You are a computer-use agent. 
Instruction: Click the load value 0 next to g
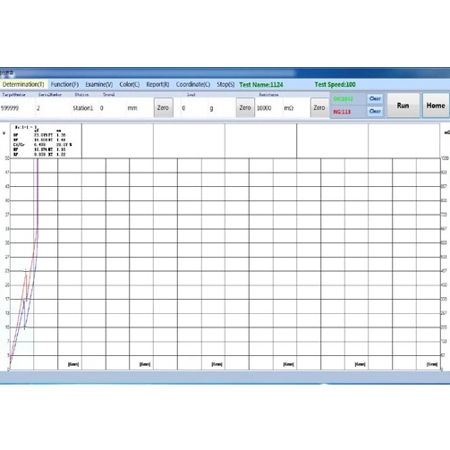pos(183,108)
